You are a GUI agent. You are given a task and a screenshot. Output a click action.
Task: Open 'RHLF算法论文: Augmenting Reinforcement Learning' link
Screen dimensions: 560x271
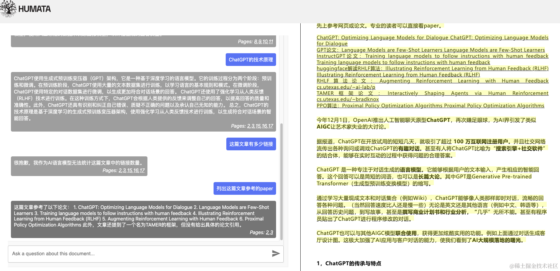pyautogui.click(x=432, y=81)
